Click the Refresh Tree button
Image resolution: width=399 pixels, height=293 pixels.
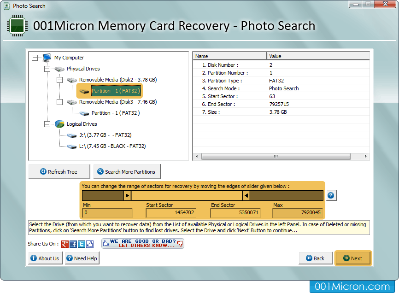pyautogui.click(x=59, y=171)
